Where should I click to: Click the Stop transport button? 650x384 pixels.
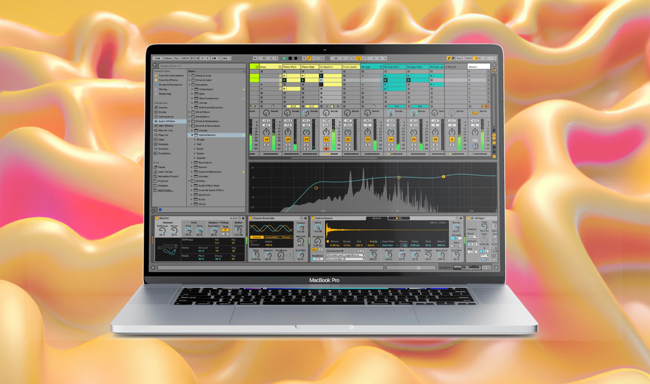[290, 58]
